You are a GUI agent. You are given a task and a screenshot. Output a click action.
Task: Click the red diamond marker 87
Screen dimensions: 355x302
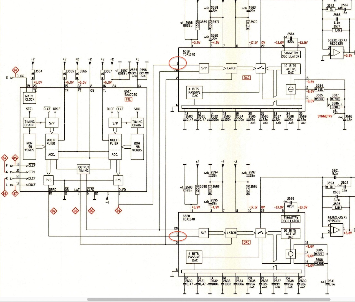pyautogui.click(x=15, y=193)
